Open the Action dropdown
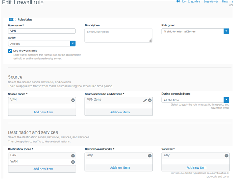The height and width of the screenshot is (179, 233). coord(73,44)
